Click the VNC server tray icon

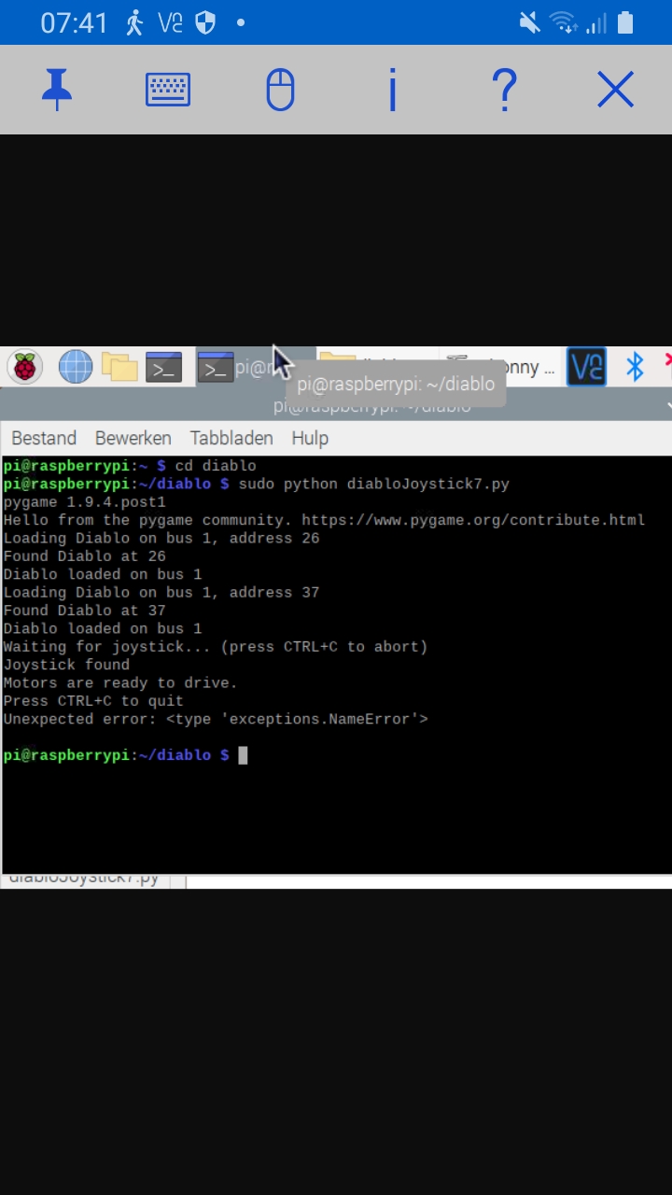tap(586, 368)
